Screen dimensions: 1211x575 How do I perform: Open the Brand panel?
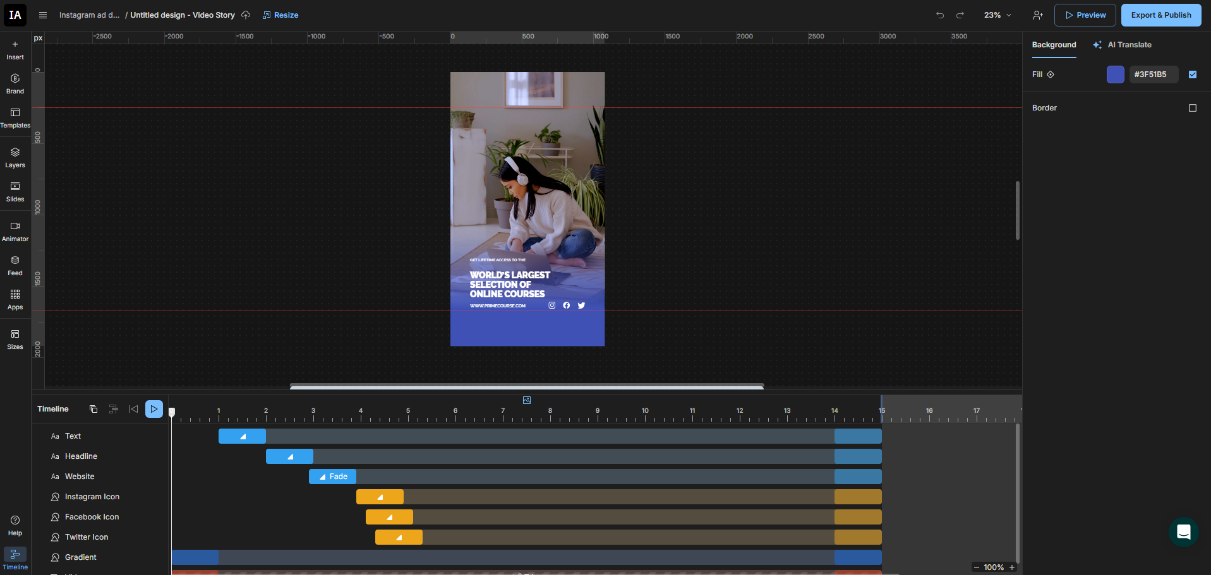[15, 83]
